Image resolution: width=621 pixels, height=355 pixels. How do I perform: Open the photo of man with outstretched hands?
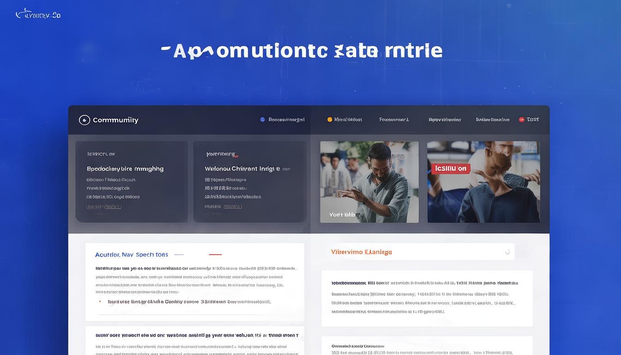(x=369, y=182)
